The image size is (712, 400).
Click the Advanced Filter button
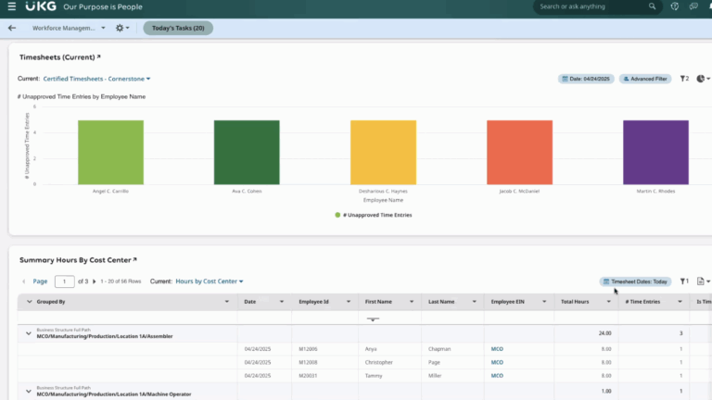click(645, 79)
